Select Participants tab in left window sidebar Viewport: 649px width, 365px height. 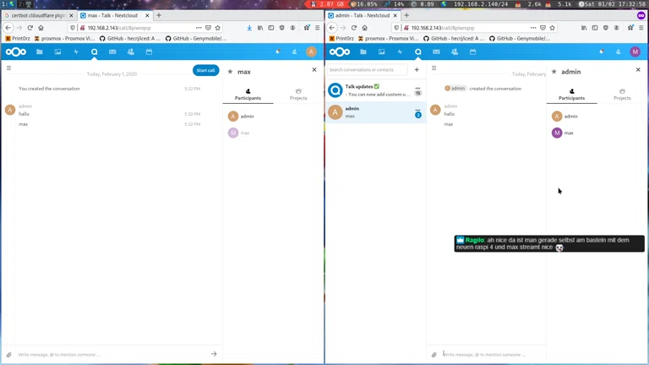(x=248, y=95)
